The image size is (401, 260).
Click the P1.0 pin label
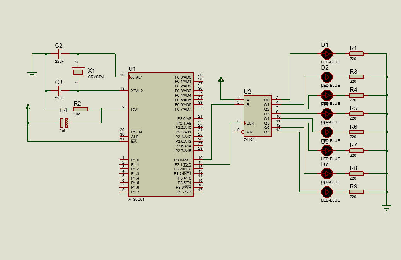[135, 160]
